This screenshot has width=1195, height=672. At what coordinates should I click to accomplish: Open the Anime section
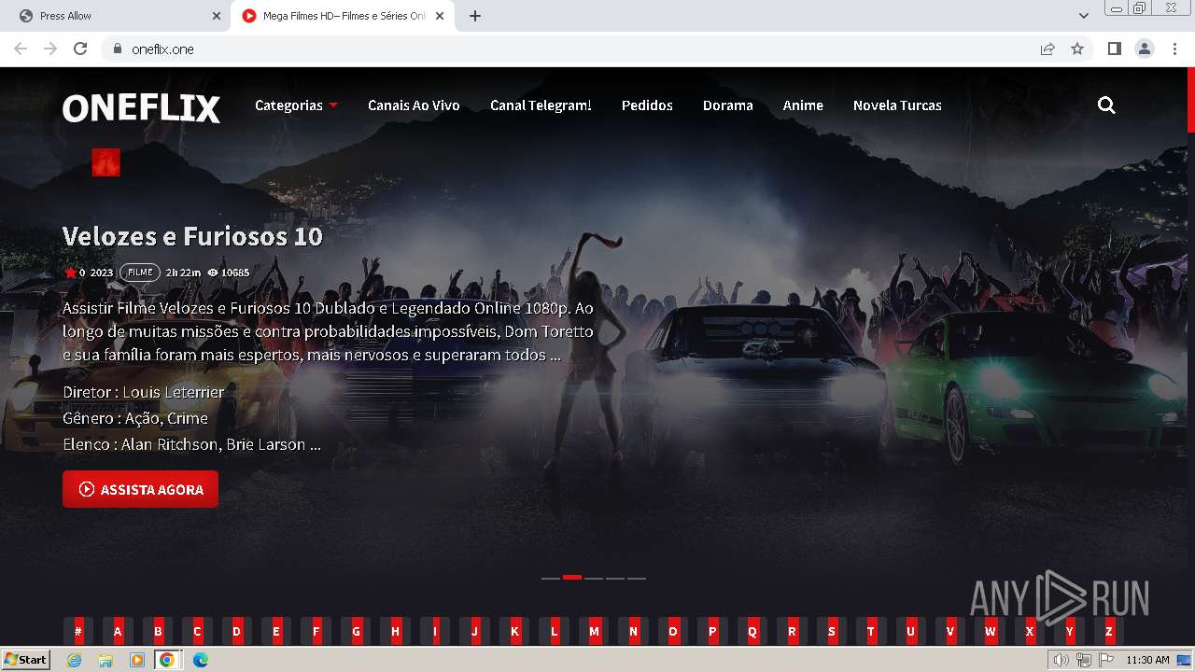803,105
